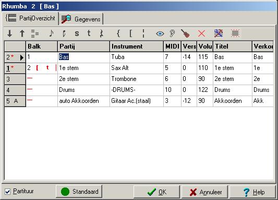Click the bold 't' toolbar icon

[89, 33]
